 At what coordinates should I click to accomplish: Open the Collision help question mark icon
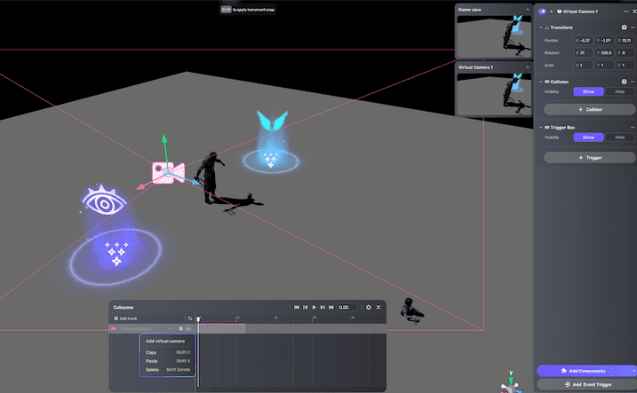point(625,82)
